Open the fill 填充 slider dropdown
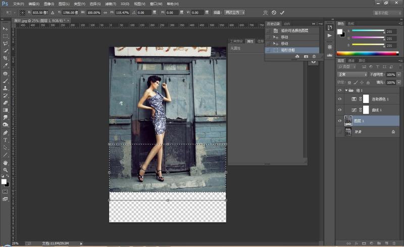 399,82
